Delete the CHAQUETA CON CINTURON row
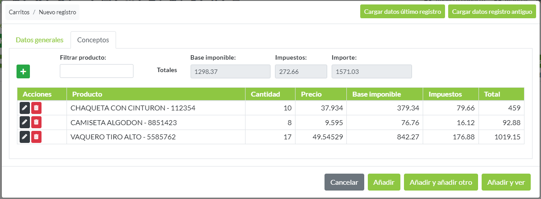Screen dimensions: 541x199 pos(37,108)
